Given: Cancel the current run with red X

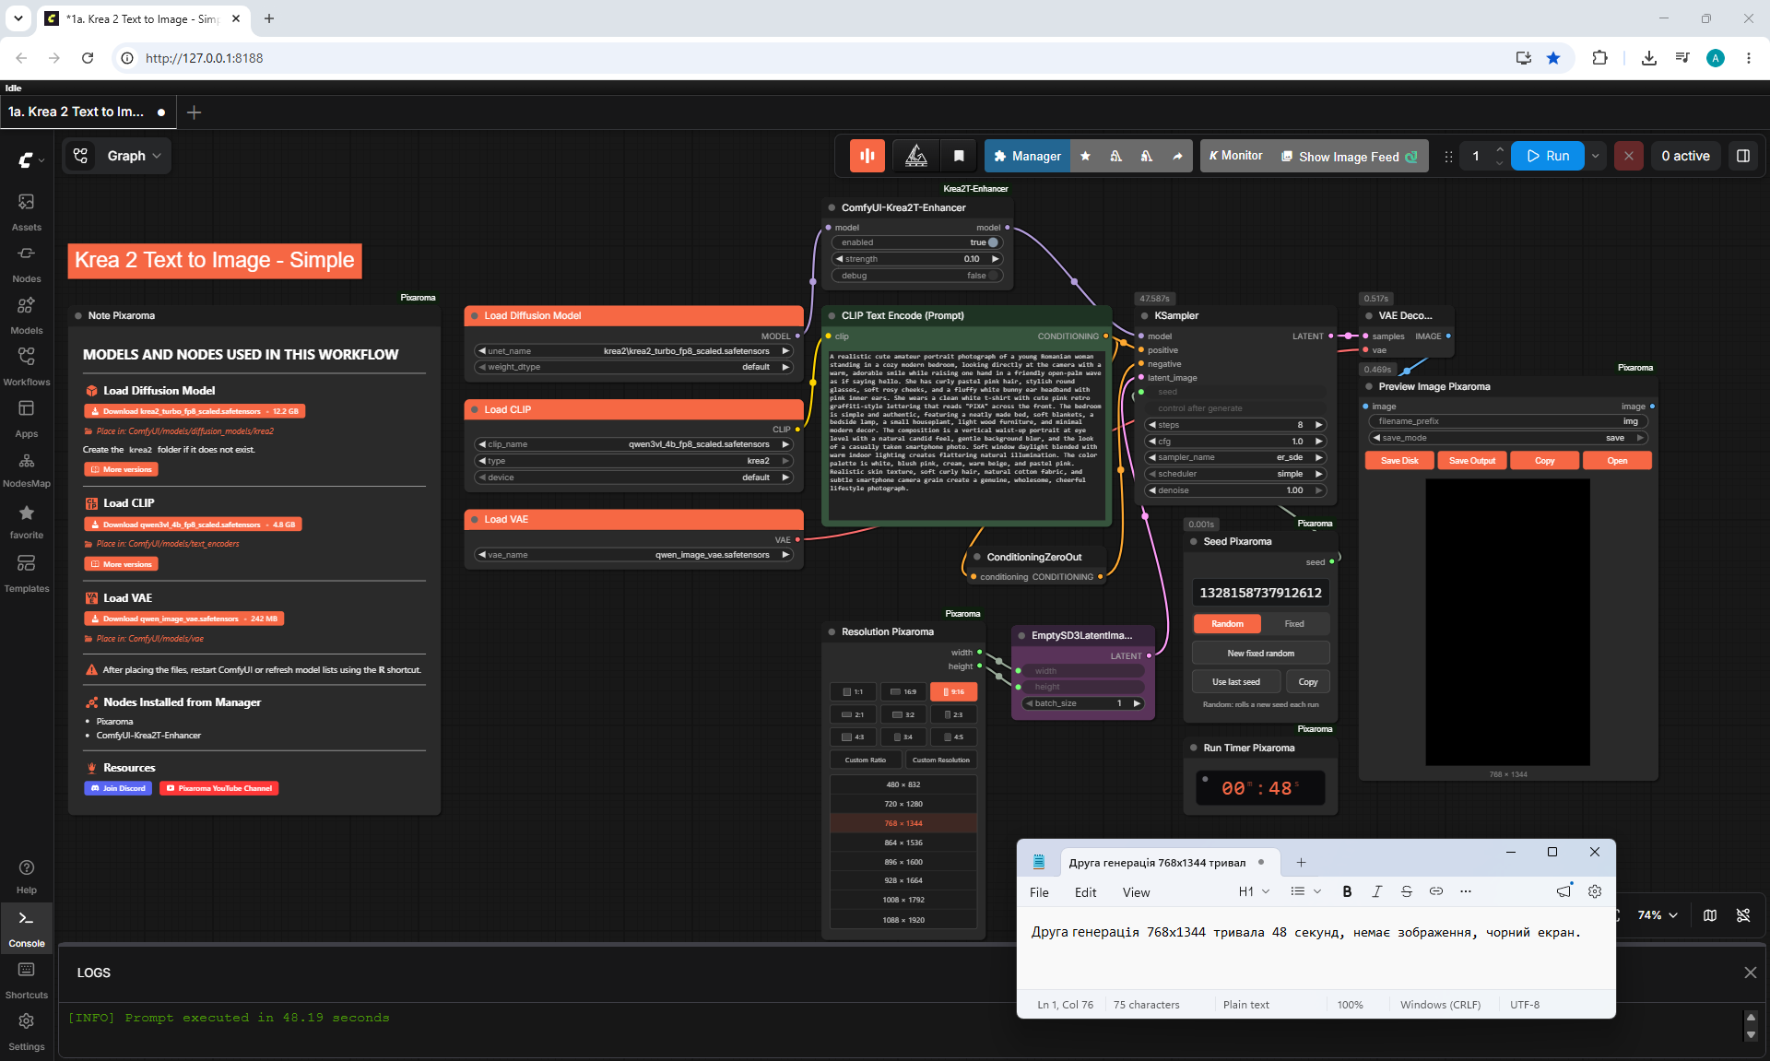Looking at the screenshot, I should click(x=1629, y=156).
